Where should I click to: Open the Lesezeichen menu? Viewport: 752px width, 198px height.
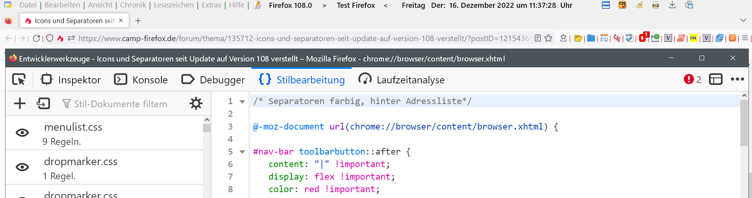click(x=174, y=5)
